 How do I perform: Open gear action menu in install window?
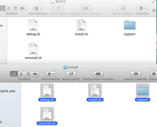(154, 74)
